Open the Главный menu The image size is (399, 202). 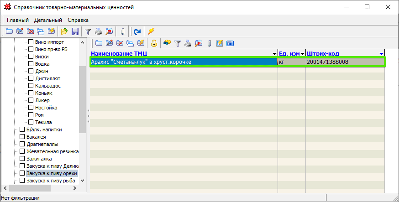pyautogui.click(x=18, y=20)
